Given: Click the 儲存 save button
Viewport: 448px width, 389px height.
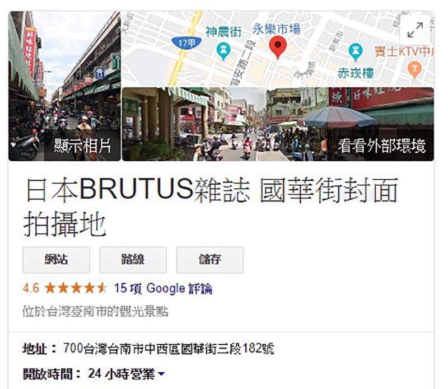Looking at the screenshot, I should pos(209,260).
